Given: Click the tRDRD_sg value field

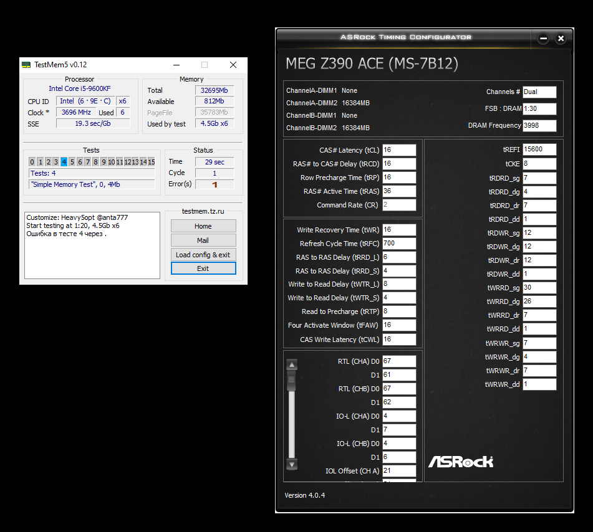Looking at the screenshot, I should click(x=539, y=178).
